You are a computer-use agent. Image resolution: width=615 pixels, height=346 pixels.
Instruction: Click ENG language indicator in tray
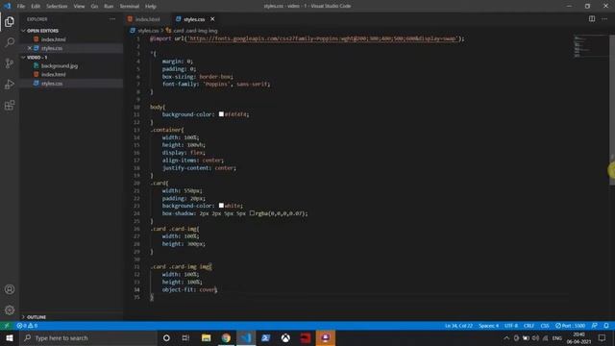coord(557,337)
